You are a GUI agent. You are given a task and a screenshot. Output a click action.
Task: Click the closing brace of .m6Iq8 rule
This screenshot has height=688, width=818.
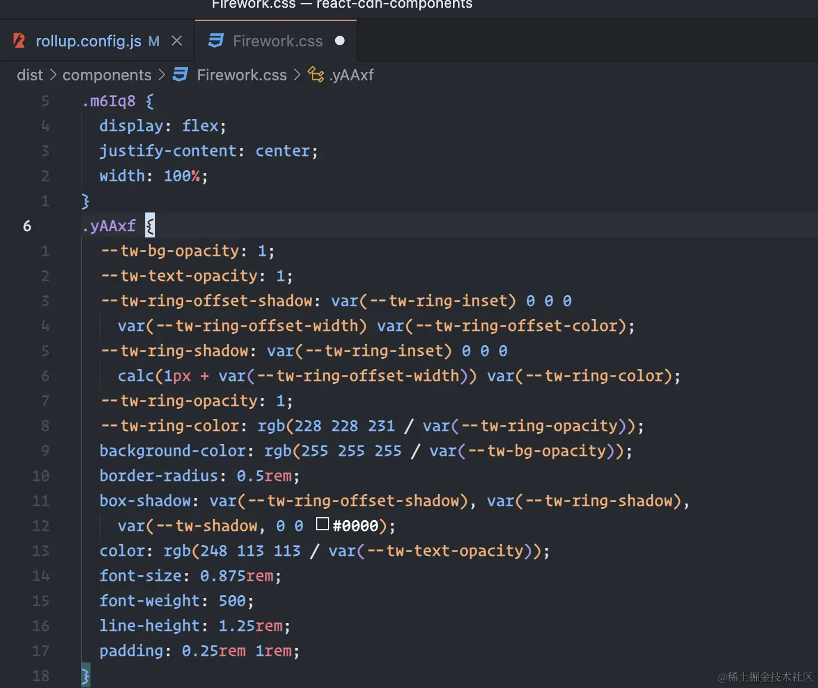pyautogui.click(x=86, y=201)
